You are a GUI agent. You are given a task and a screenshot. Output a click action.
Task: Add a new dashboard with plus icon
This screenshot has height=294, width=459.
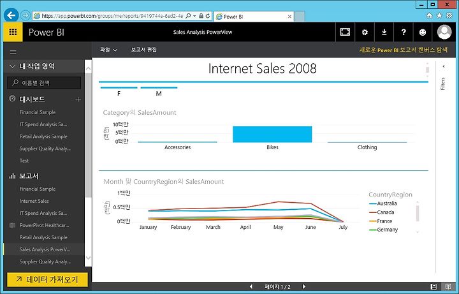[78, 99]
